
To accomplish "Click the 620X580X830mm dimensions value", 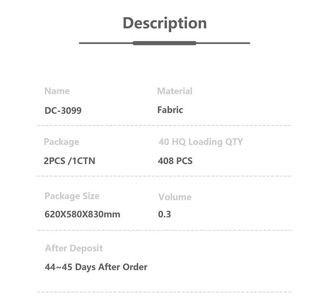I will [x=83, y=214].
